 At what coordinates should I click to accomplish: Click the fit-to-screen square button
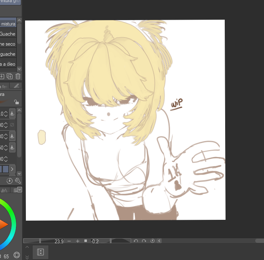click(86, 241)
